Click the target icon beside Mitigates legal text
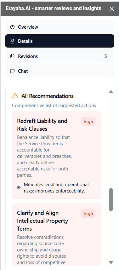This screenshot has width=119, height=270. pyautogui.click(x=19, y=188)
